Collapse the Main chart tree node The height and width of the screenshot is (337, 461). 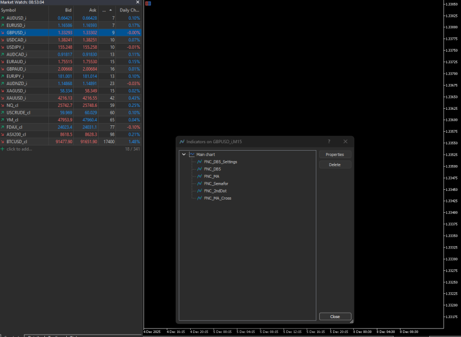coord(184,155)
